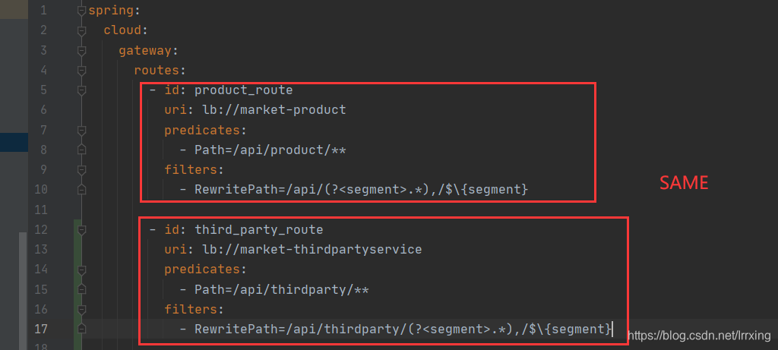
Task: Place cursor on 'product_route' value
Action: tap(244, 90)
